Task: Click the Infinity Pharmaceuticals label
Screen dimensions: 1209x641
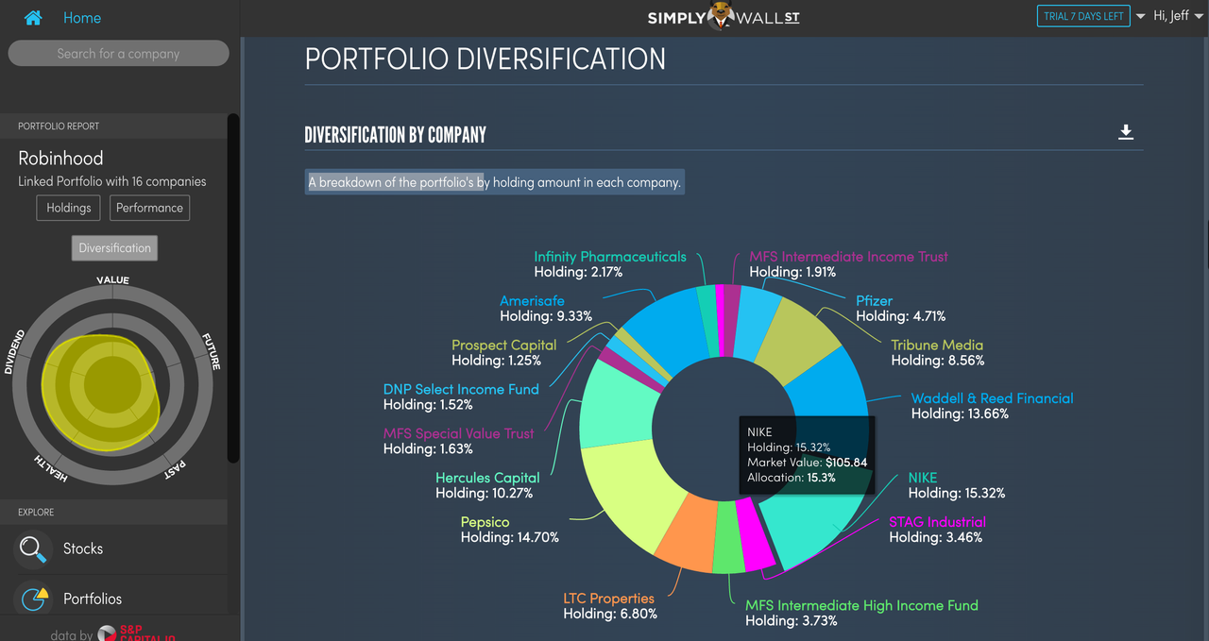Action: [x=610, y=256]
